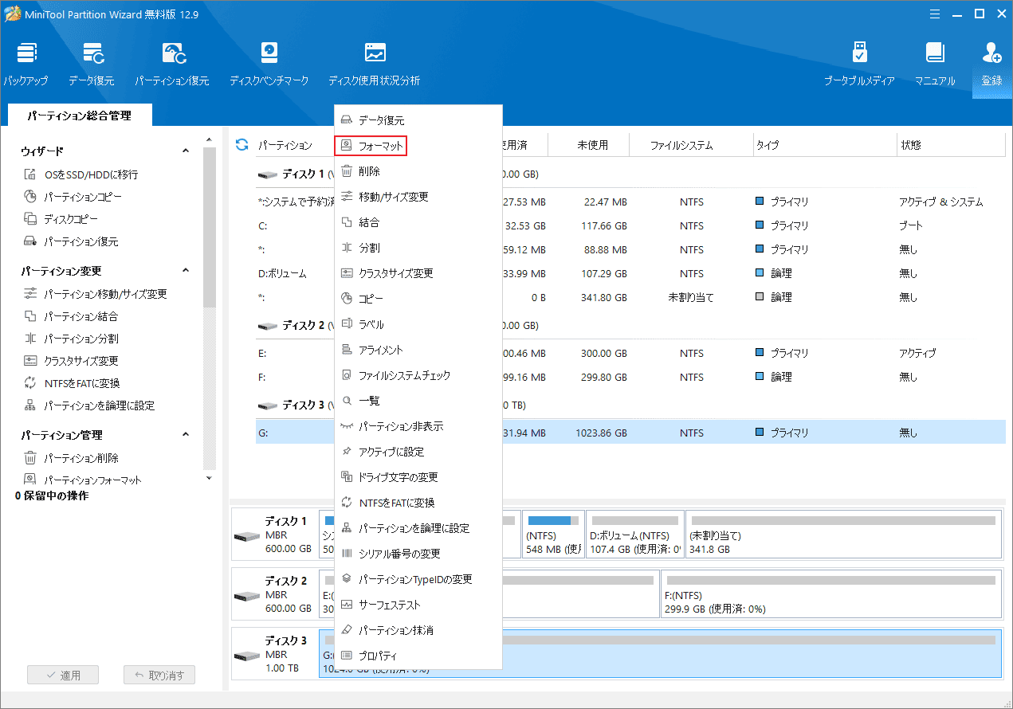The image size is (1013, 709).
Task: Choose NTFSをFATに変換 in sidebar
Action: click(72, 383)
